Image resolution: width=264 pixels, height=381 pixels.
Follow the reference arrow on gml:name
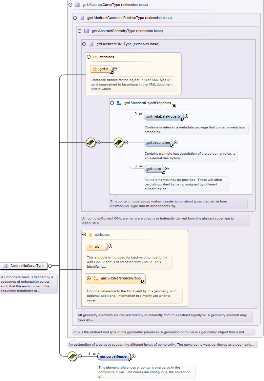click(x=164, y=172)
